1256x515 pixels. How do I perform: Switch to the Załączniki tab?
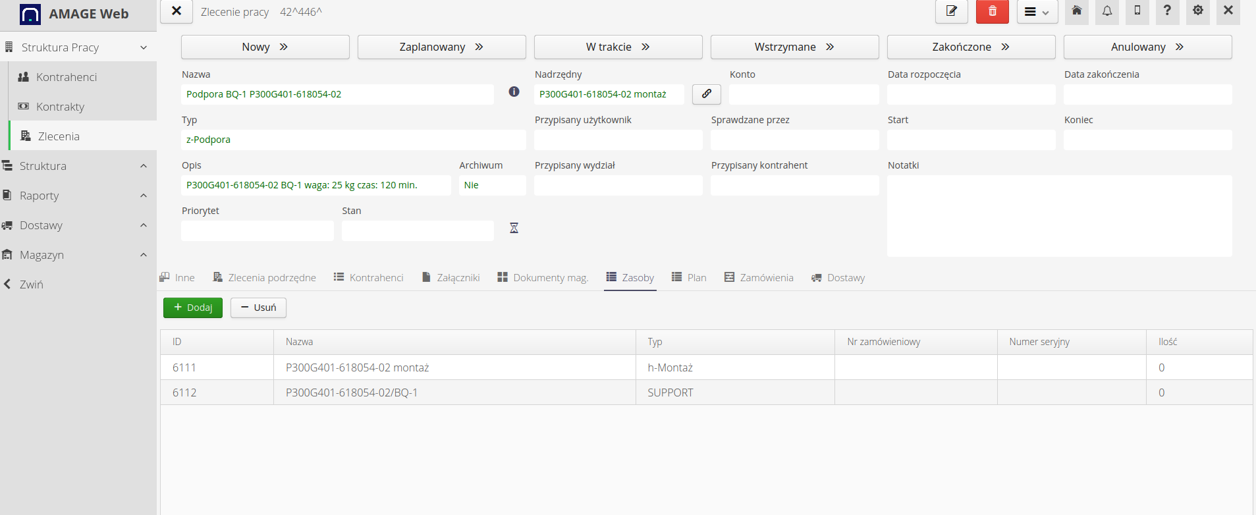click(x=451, y=278)
